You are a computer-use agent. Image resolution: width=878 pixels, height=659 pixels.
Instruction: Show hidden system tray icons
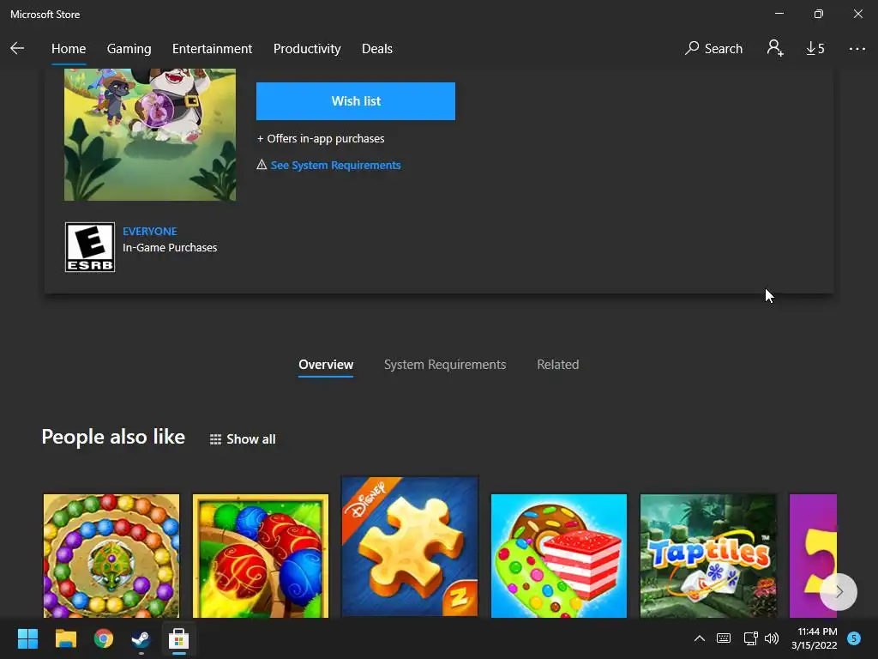700,638
